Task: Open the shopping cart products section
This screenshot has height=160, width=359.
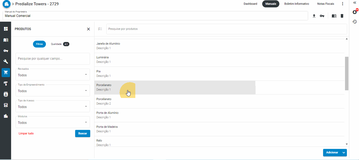Action: (x=6, y=72)
